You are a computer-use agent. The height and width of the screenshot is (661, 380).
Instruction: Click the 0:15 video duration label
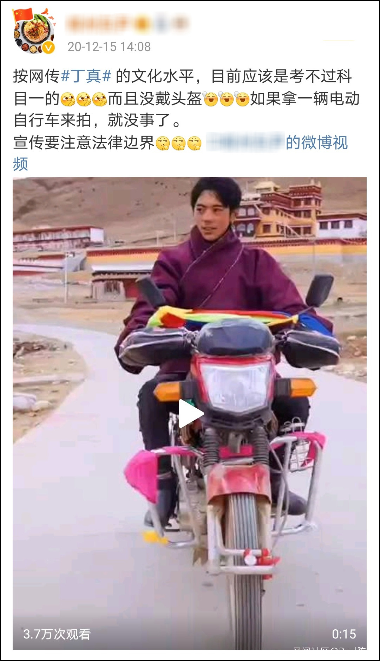(x=344, y=634)
